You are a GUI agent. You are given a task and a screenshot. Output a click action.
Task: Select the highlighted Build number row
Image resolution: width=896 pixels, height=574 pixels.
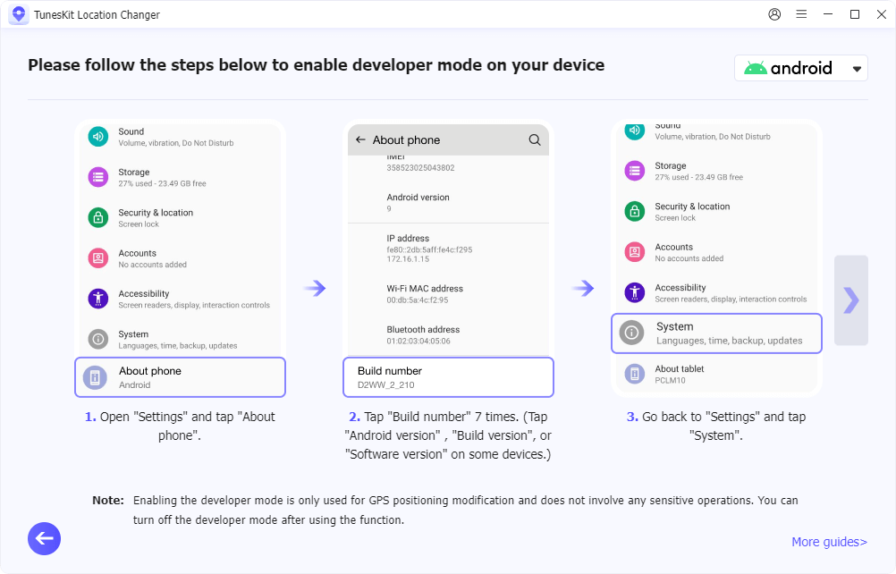pyautogui.click(x=448, y=377)
